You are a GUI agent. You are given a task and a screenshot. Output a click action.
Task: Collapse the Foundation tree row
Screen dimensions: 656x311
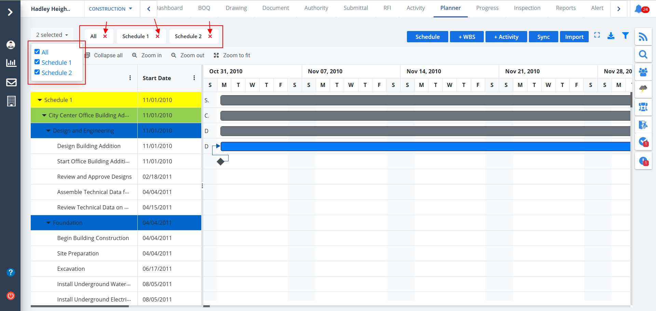click(48, 223)
